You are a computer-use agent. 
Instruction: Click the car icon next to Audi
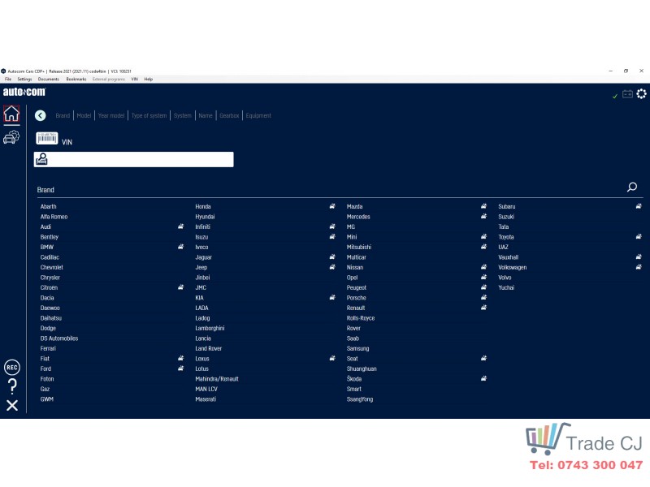click(x=180, y=226)
